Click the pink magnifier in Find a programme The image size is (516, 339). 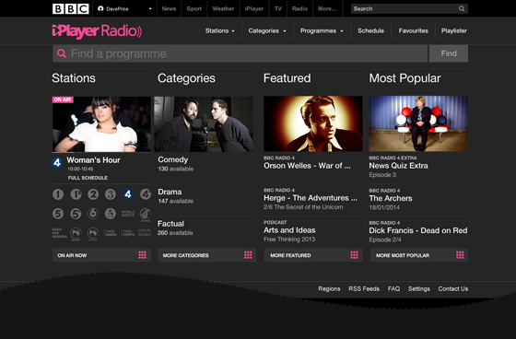click(x=62, y=53)
